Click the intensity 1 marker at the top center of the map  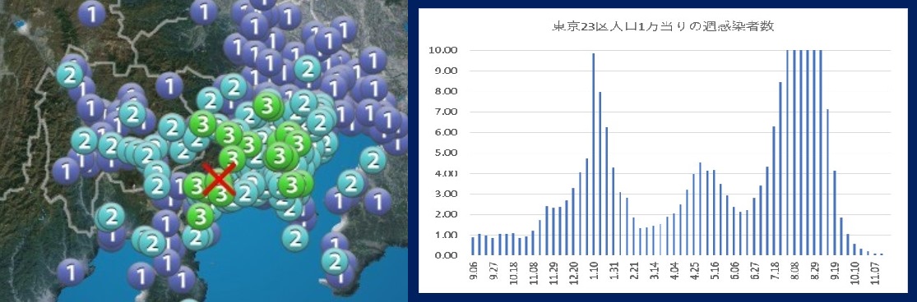click(x=204, y=11)
